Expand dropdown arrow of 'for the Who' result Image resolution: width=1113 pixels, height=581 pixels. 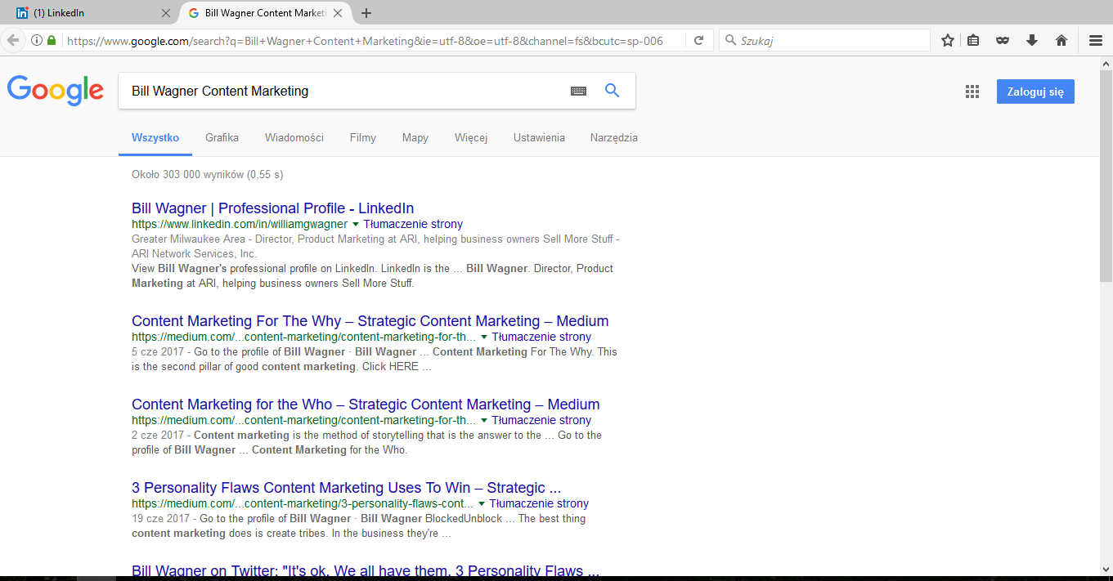pos(484,421)
